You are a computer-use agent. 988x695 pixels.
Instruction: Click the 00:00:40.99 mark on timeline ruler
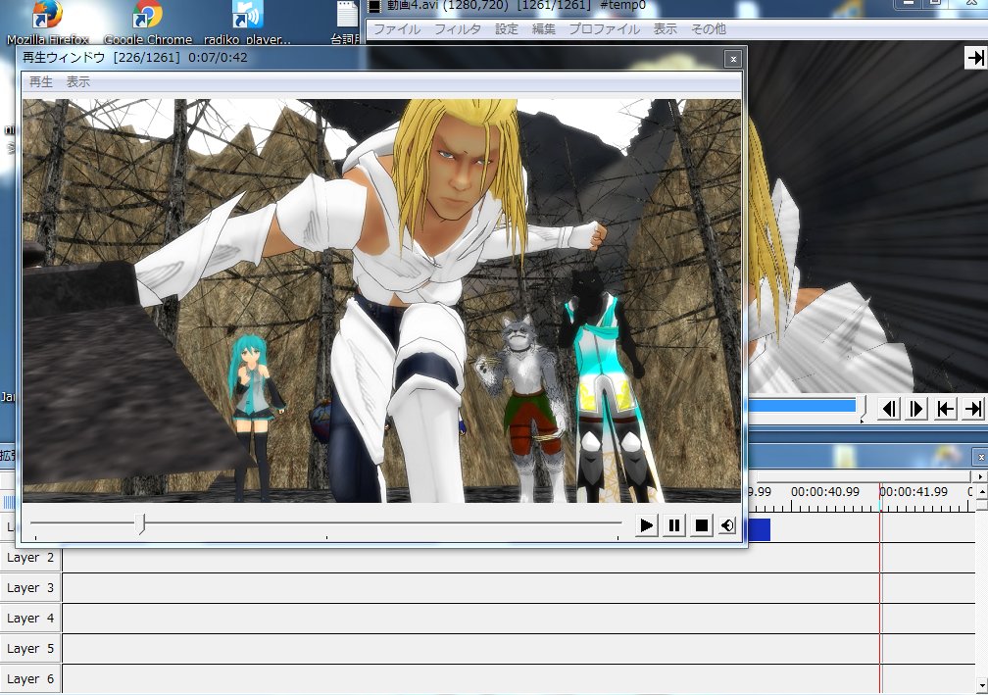[825, 491]
